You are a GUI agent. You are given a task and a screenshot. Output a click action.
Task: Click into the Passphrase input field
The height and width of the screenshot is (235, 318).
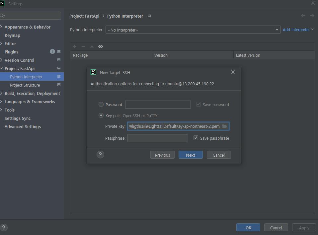pos(158,138)
